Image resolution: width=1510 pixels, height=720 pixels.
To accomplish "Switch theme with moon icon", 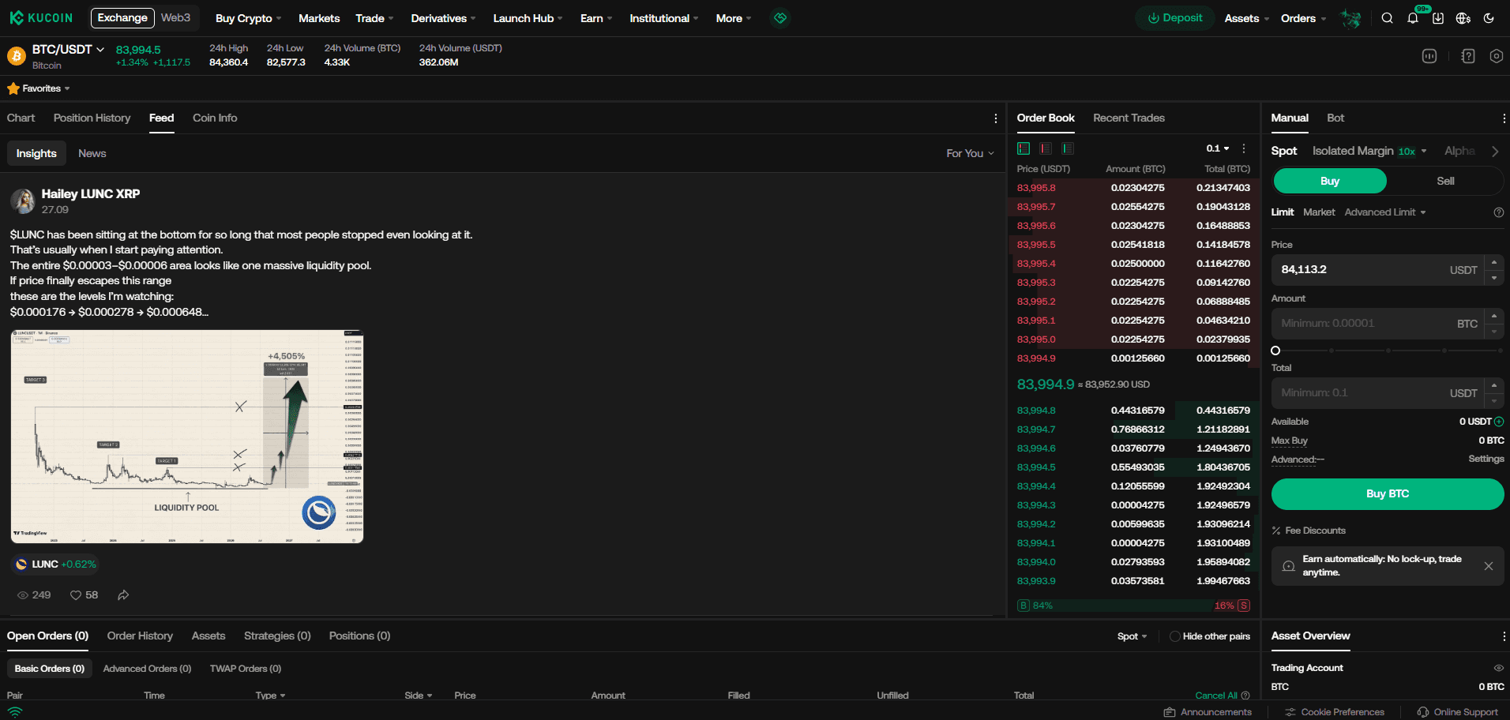I will click(1489, 18).
